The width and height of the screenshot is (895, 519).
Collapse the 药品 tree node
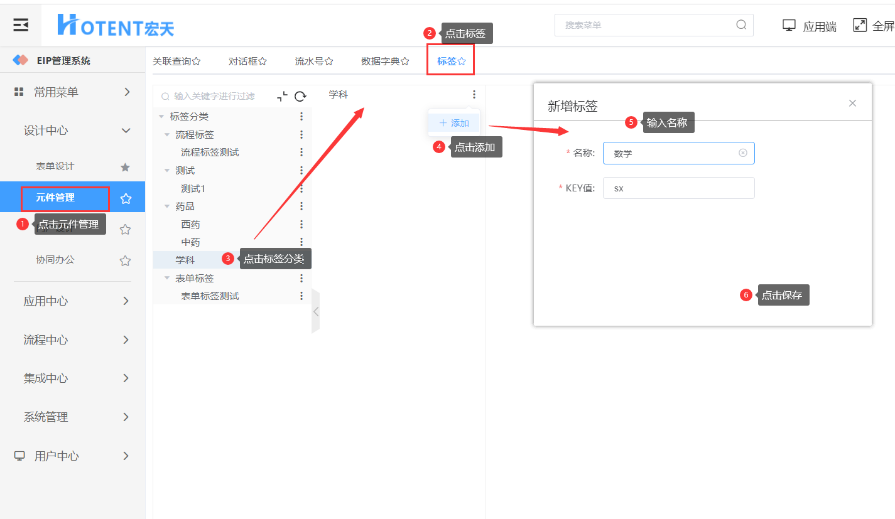tap(167, 206)
